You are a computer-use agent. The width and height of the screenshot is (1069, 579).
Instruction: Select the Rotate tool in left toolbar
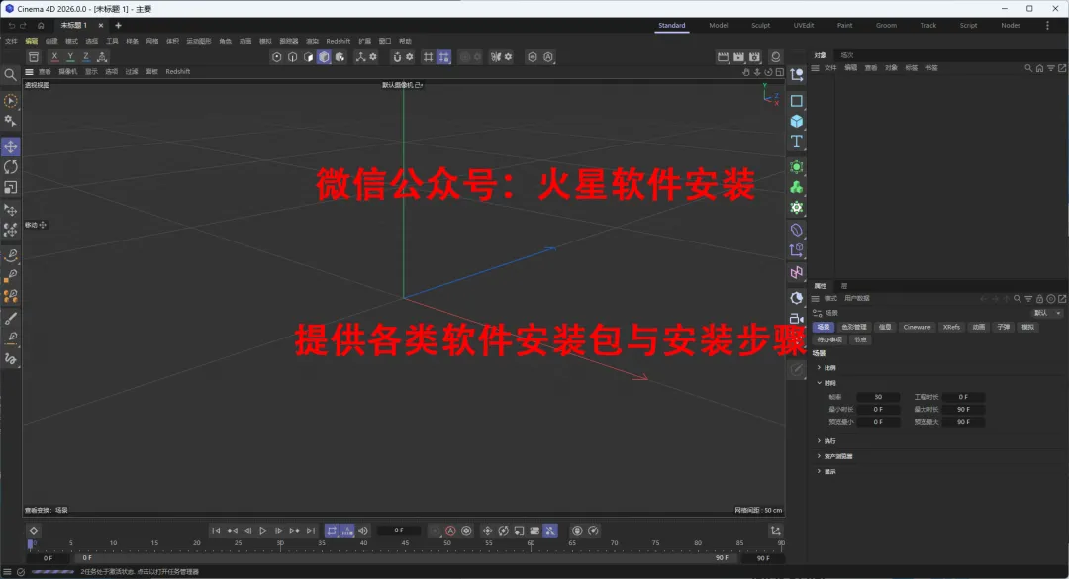(x=10, y=167)
